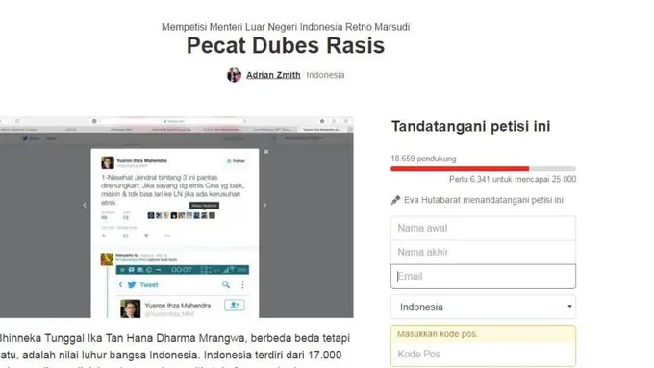Image resolution: width=654 pixels, height=368 pixels.
Task: Click the add-user follow icon button
Action: point(235,306)
